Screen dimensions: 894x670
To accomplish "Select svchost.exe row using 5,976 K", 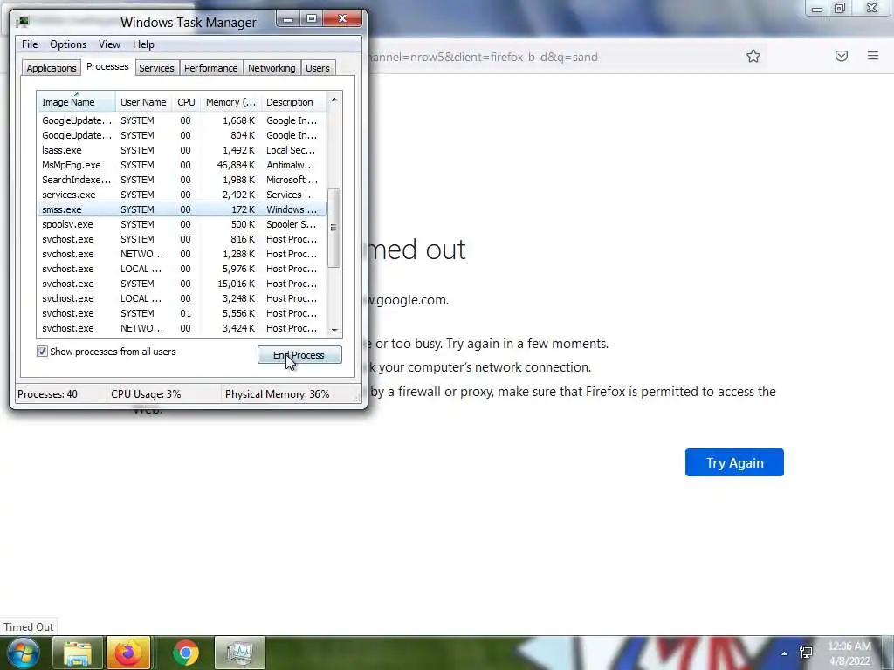I will tap(182, 269).
